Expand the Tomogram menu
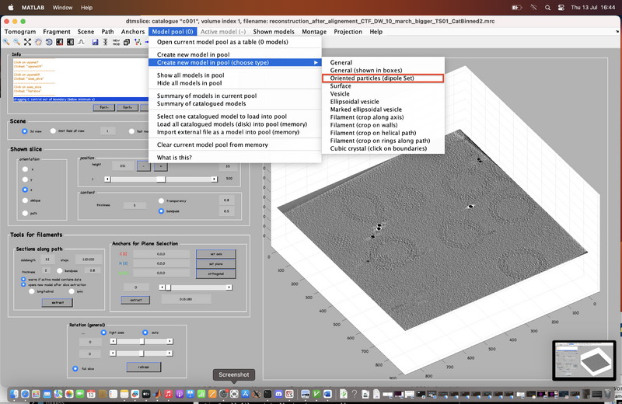Viewport: 622px width, 404px height. tap(20, 32)
